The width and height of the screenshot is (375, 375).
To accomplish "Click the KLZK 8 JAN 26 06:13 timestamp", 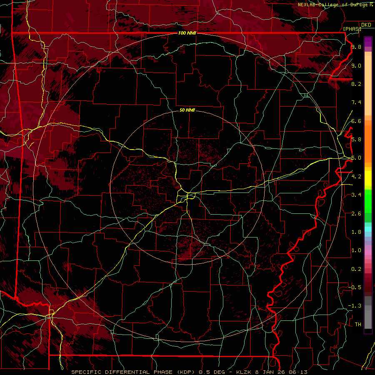I will coord(272,372).
